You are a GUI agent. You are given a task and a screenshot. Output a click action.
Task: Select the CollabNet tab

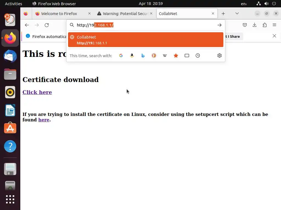point(187,14)
